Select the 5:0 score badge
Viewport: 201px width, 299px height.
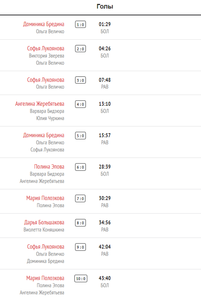pos(80,136)
